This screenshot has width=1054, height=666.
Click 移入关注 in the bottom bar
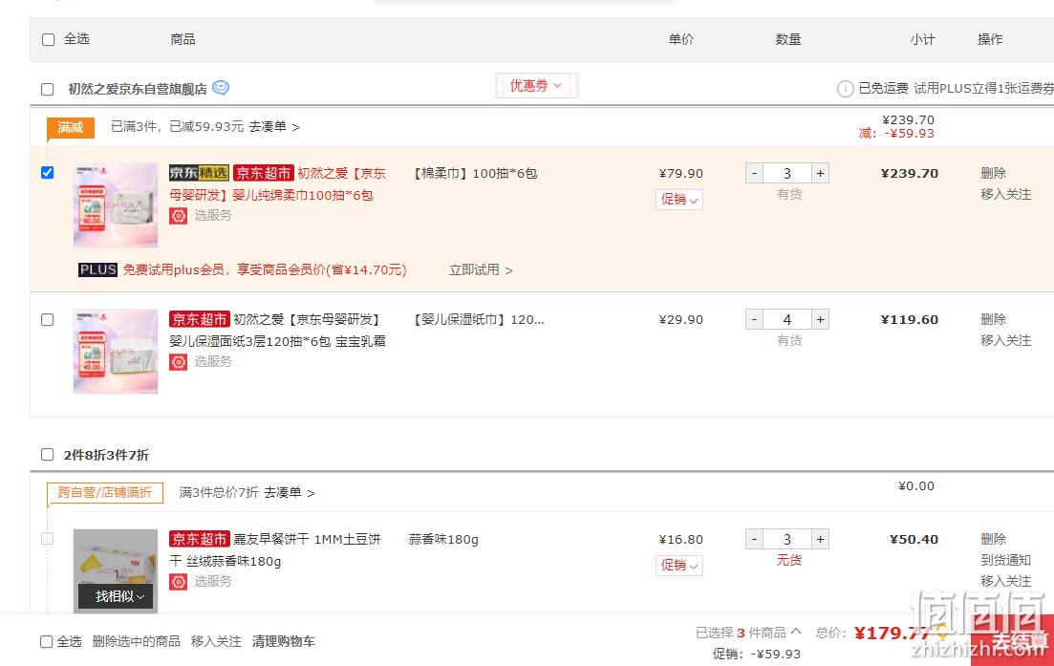click(217, 641)
